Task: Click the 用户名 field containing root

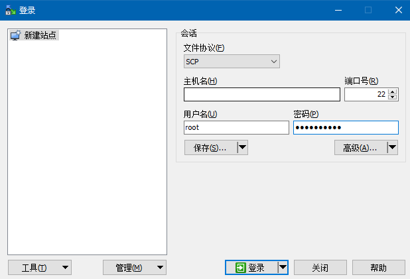Action: pyautogui.click(x=236, y=127)
